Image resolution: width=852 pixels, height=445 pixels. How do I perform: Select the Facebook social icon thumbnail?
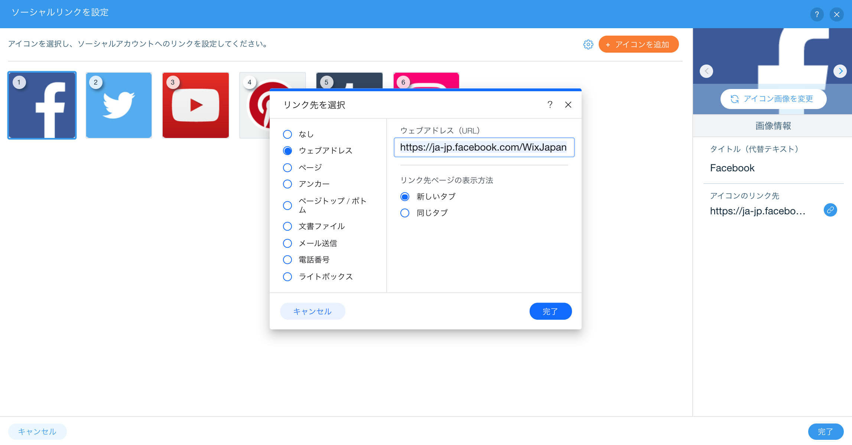(x=42, y=105)
